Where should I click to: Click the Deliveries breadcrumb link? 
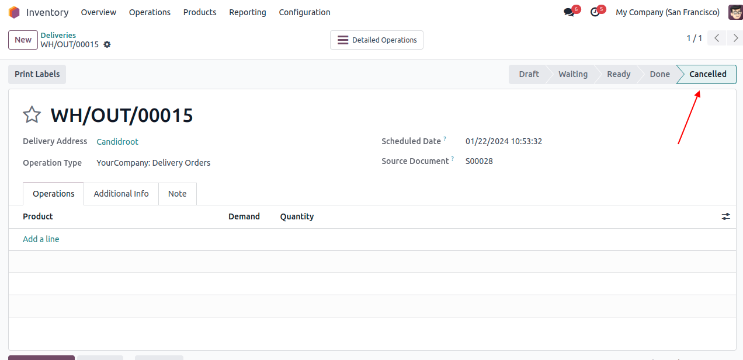[x=58, y=35]
